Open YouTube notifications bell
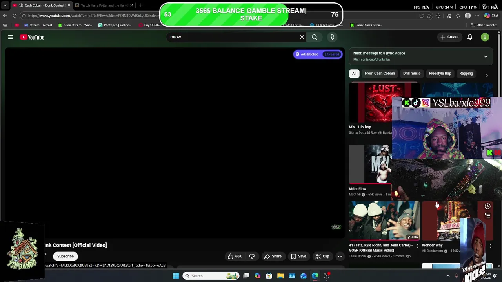The image size is (502, 282). click(470, 37)
